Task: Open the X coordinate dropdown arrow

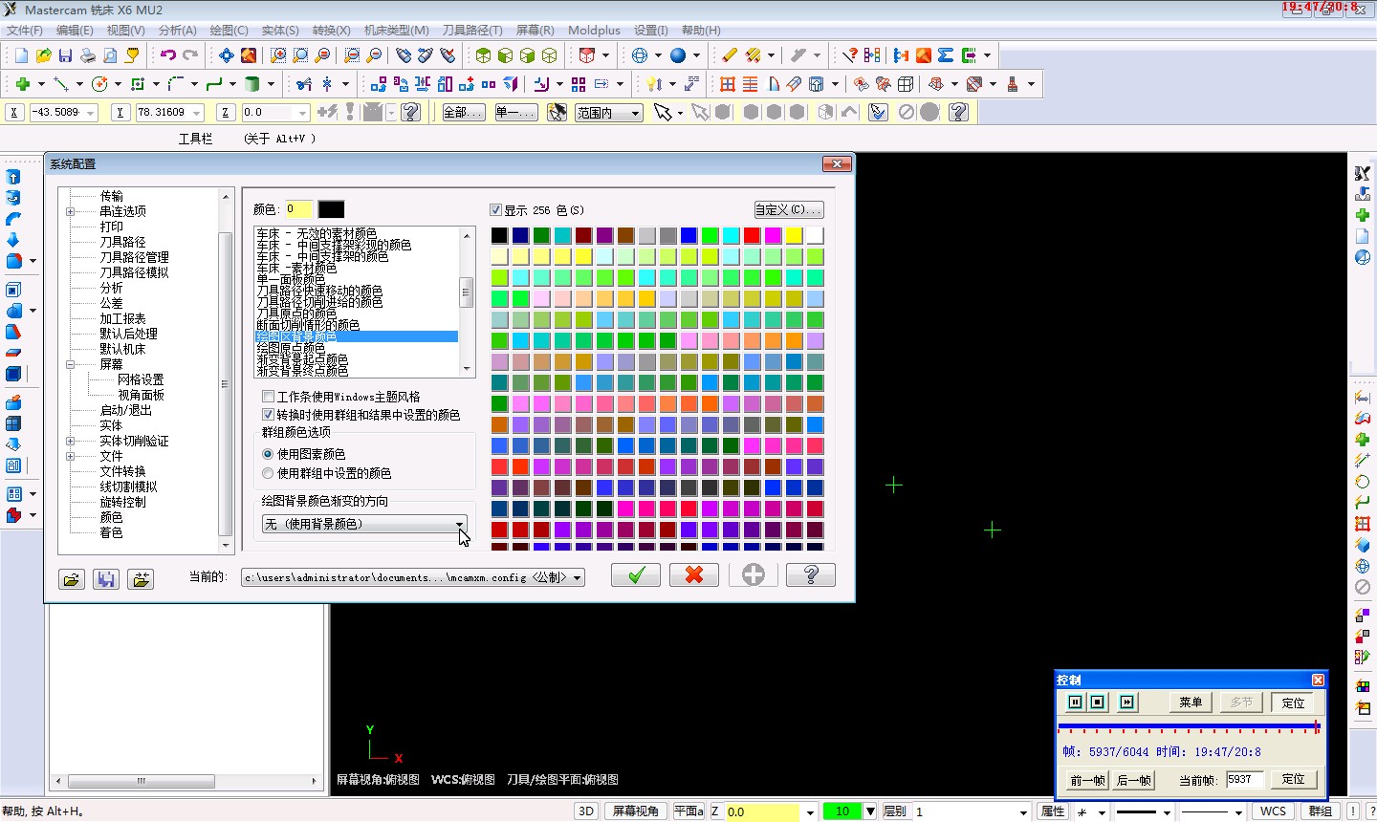Action: coord(91,113)
